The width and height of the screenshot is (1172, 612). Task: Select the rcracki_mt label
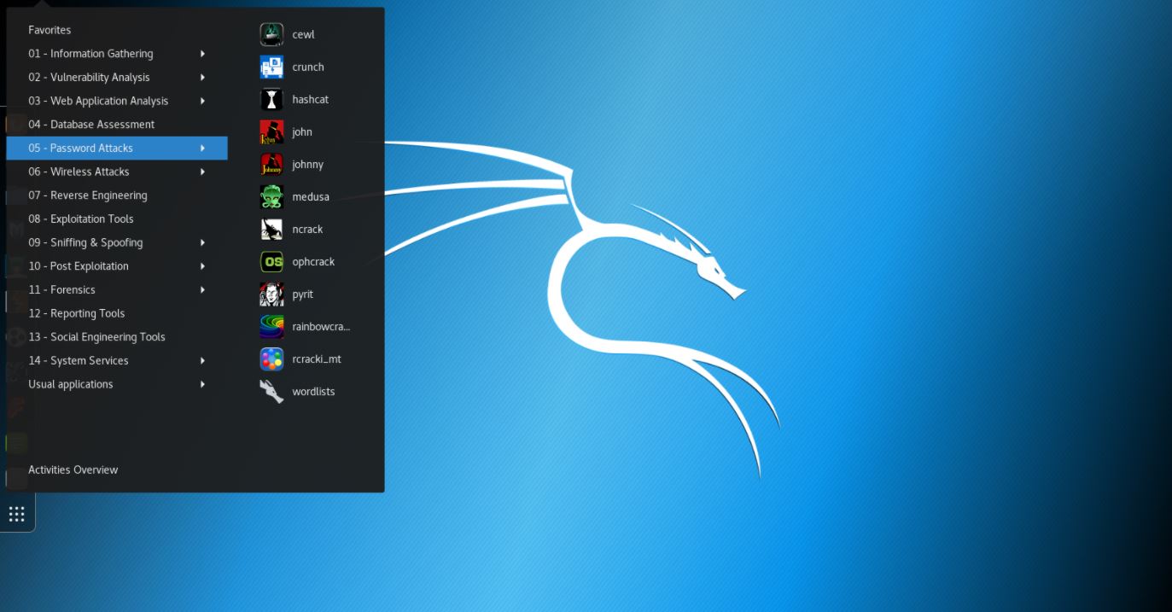pyautogui.click(x=317, y=359)
